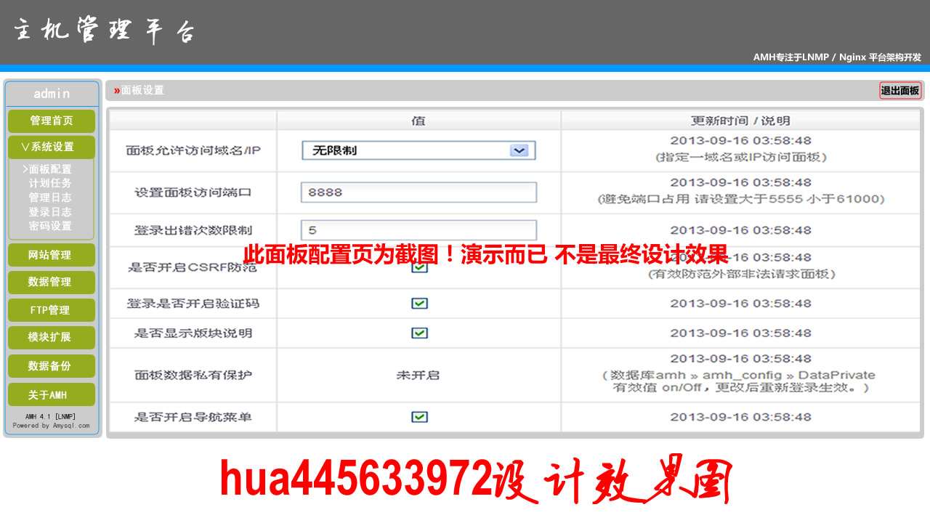This screenshot has width=930, height=523.
Task: Toggle the 登录是否开启验证码 checkbox
Action: (419, 304)
